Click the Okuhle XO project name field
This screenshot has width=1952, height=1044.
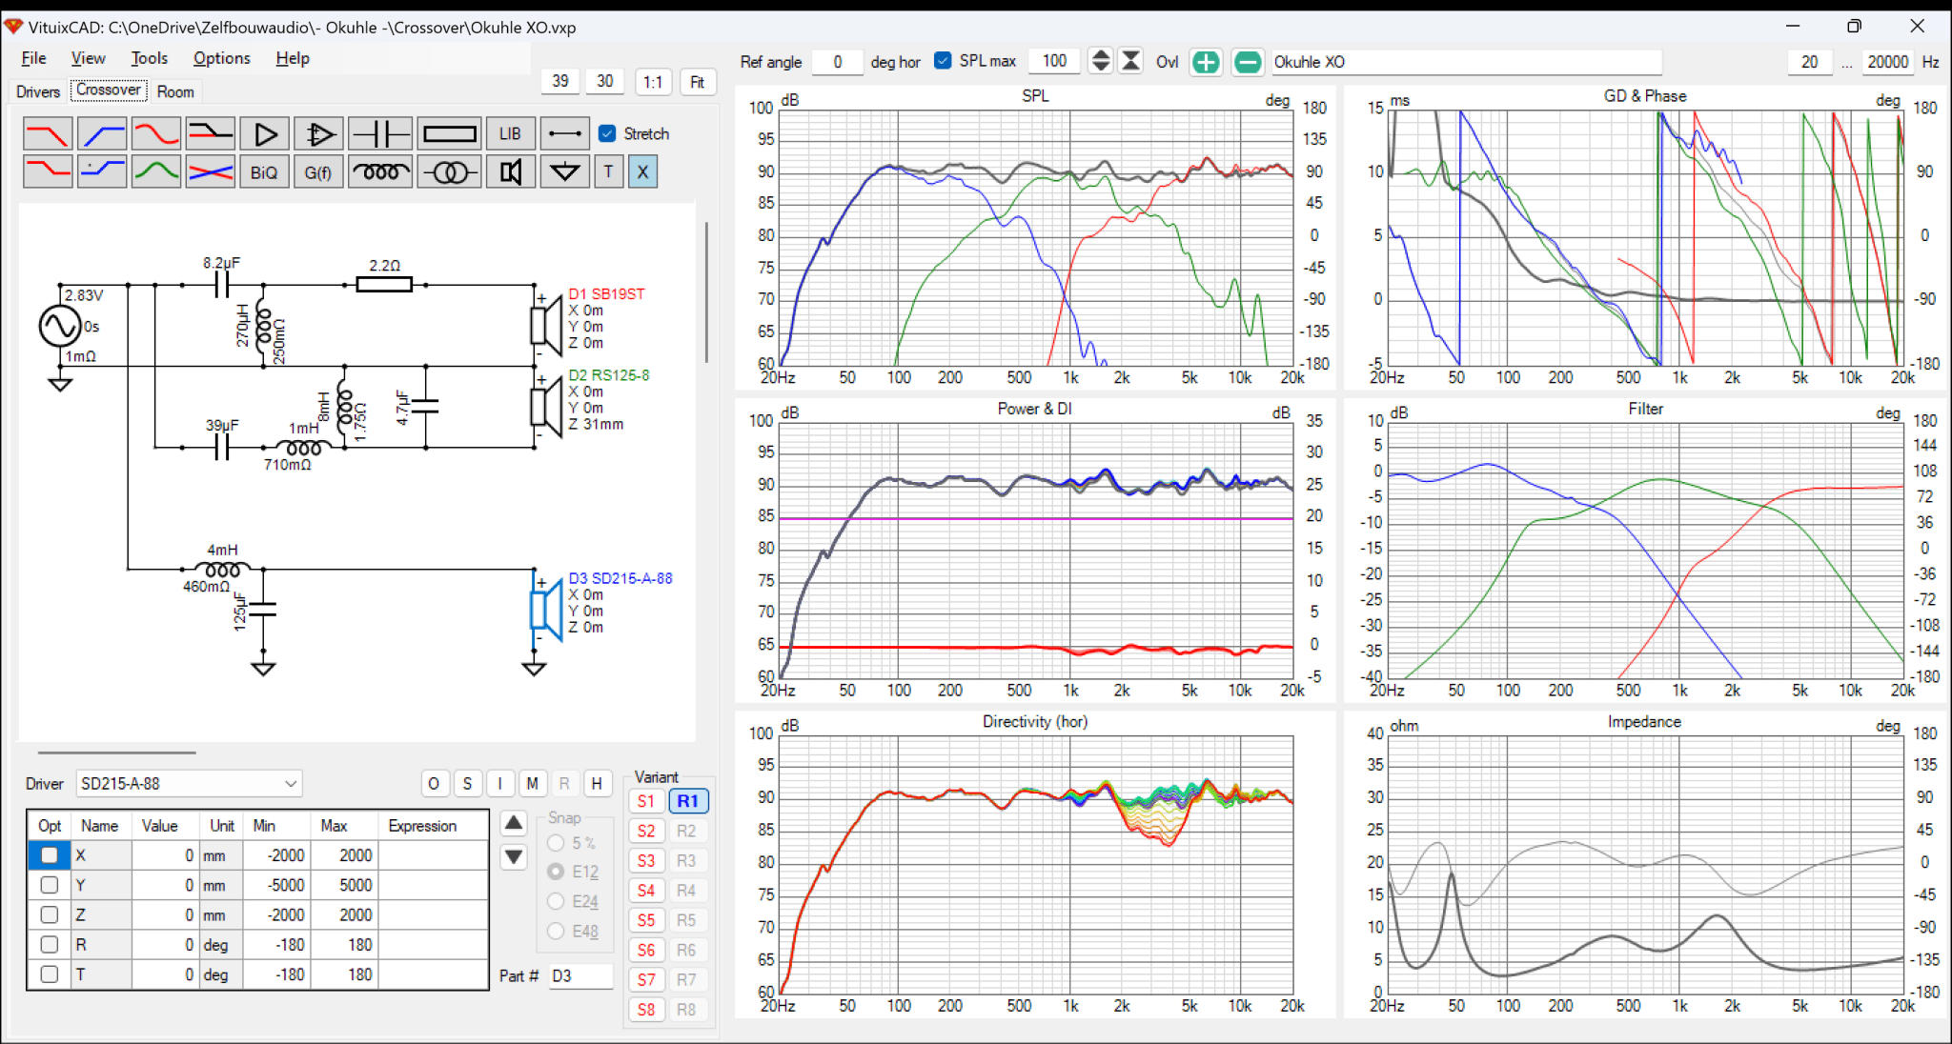pyautogui.click(x=1466, y=62)
